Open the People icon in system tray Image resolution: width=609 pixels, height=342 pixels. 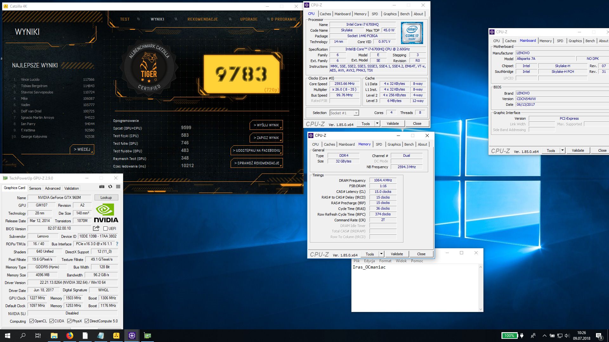point(533,336)
